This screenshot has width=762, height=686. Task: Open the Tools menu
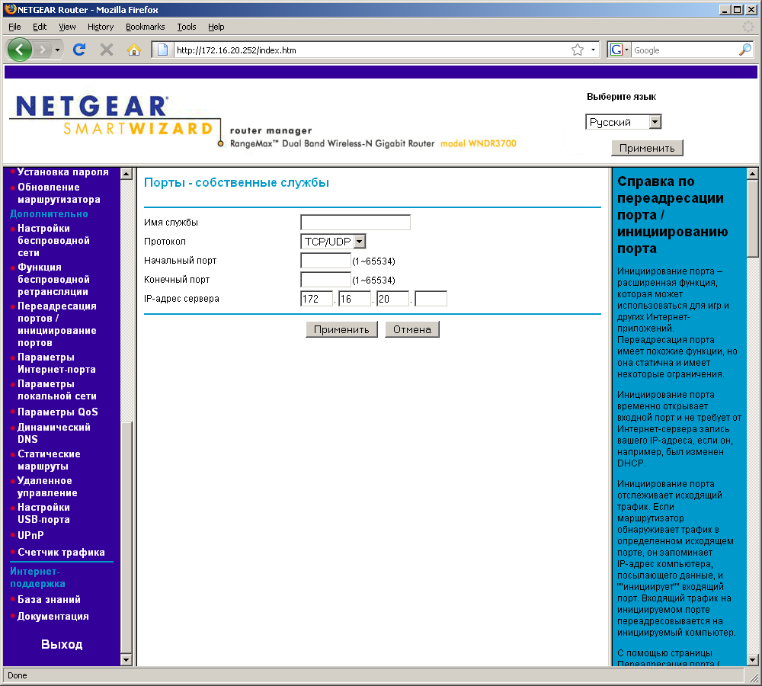187,27
